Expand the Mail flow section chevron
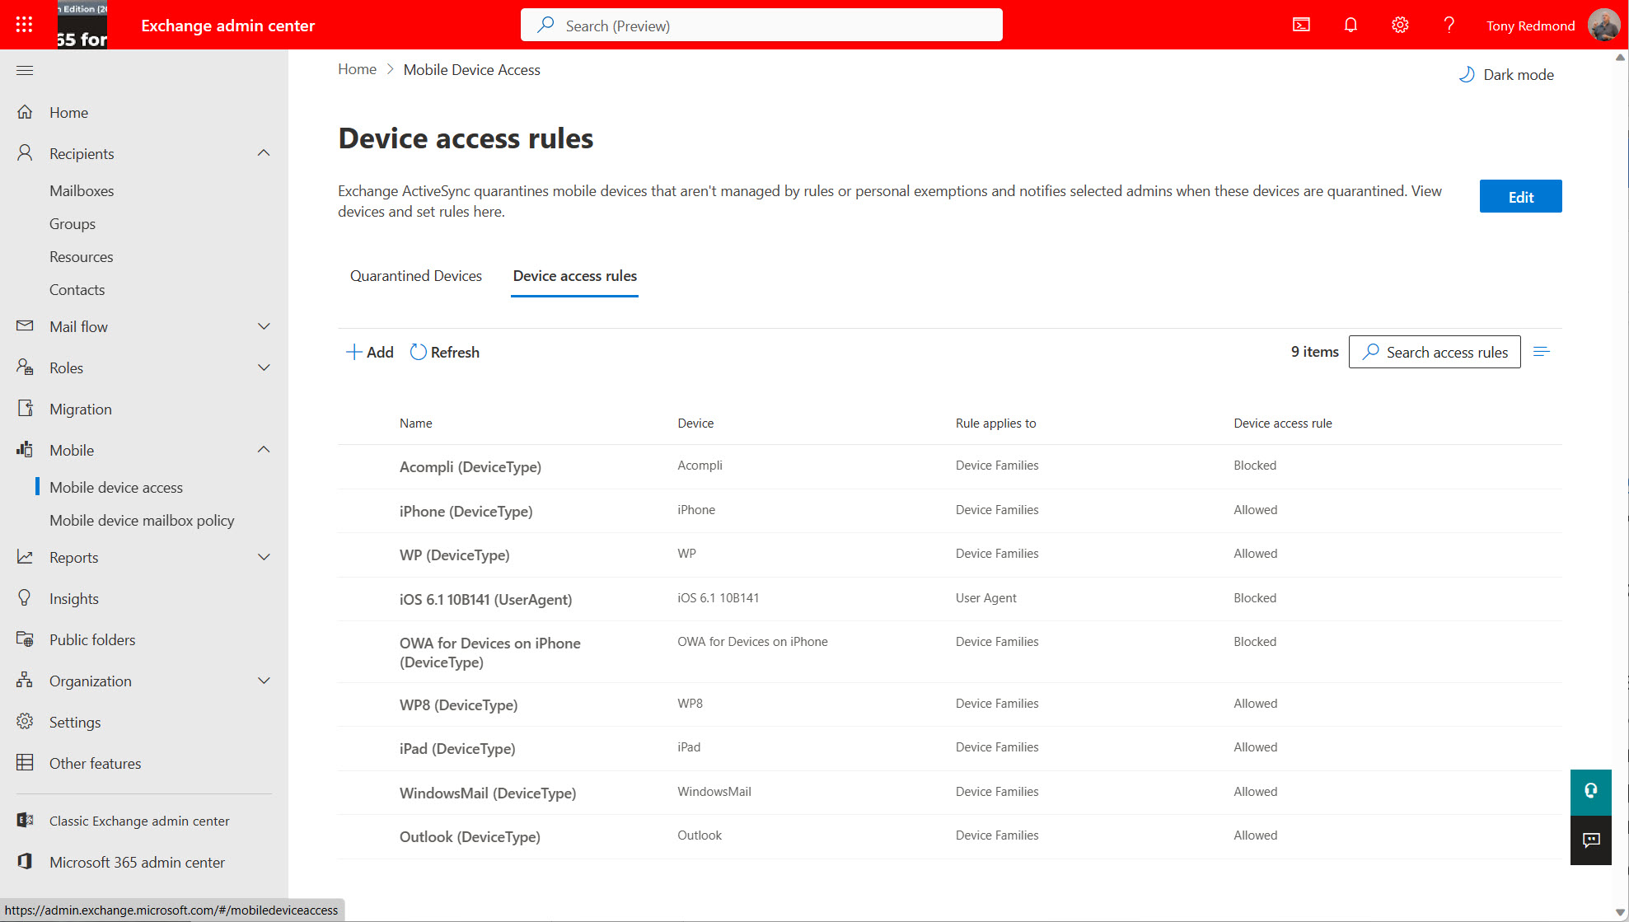1629x922 pixels. click(x=264, y=326)
